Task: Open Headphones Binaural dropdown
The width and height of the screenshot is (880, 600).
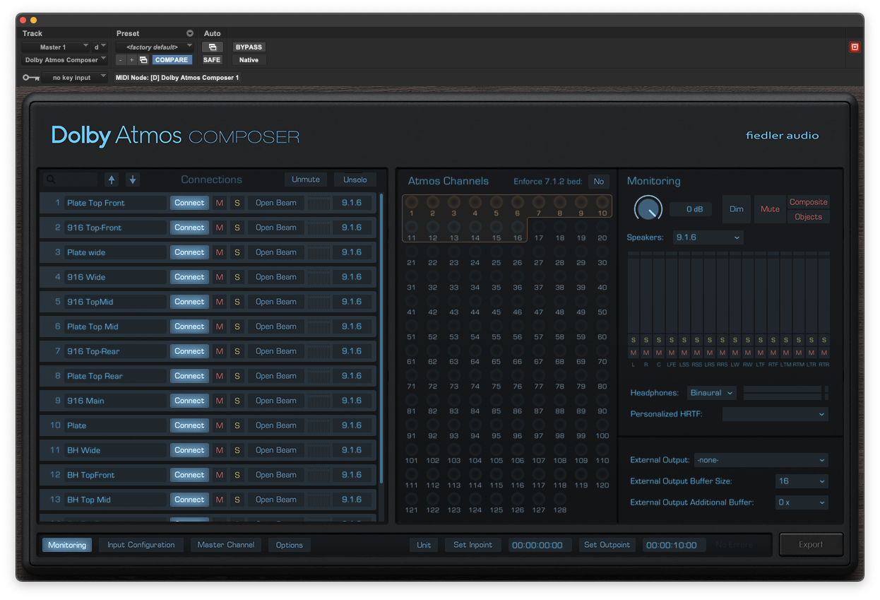Action: click(x=712, y=393)
